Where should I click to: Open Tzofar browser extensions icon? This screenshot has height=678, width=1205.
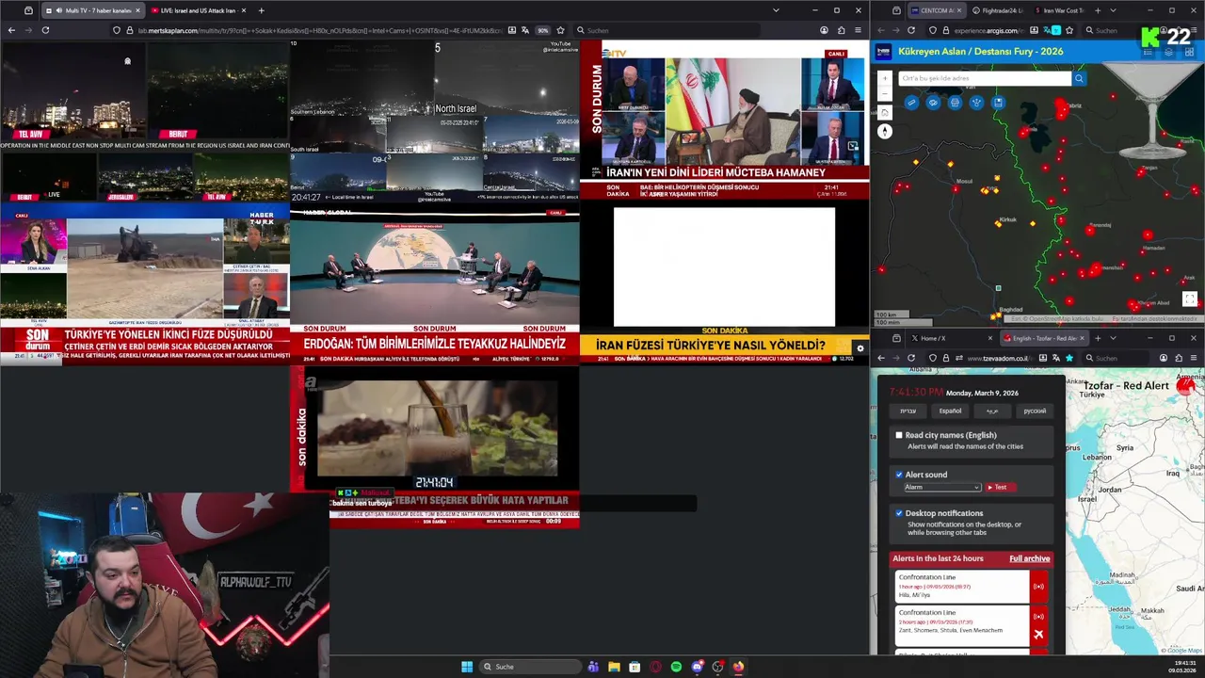pos(1179,358)
